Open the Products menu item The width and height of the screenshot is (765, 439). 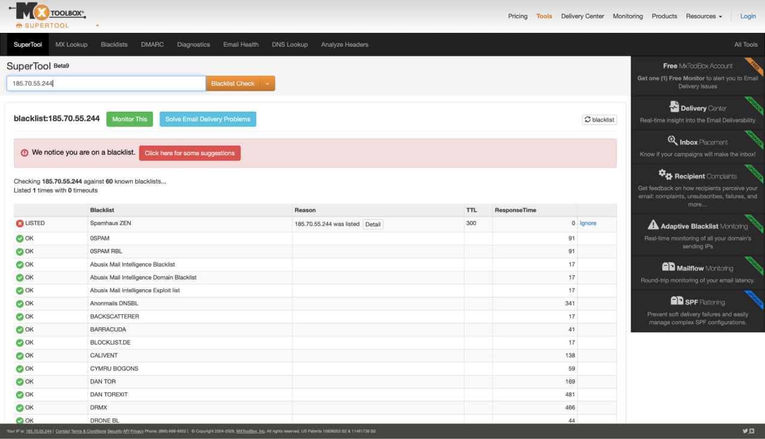665,16
